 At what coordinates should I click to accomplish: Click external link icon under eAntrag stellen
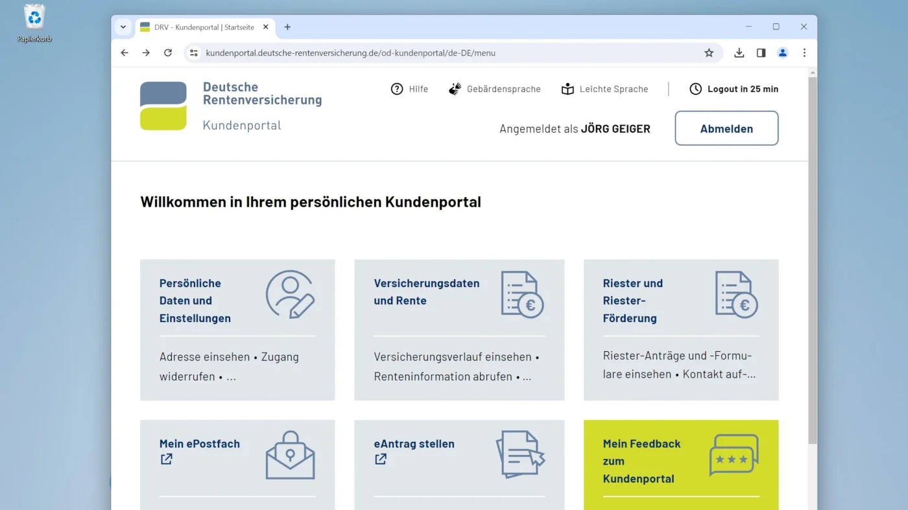[x=381, y=459]
